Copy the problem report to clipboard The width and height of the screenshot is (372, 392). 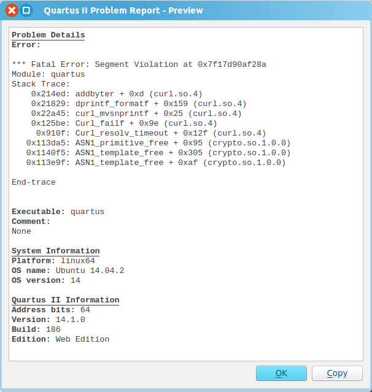337,373
